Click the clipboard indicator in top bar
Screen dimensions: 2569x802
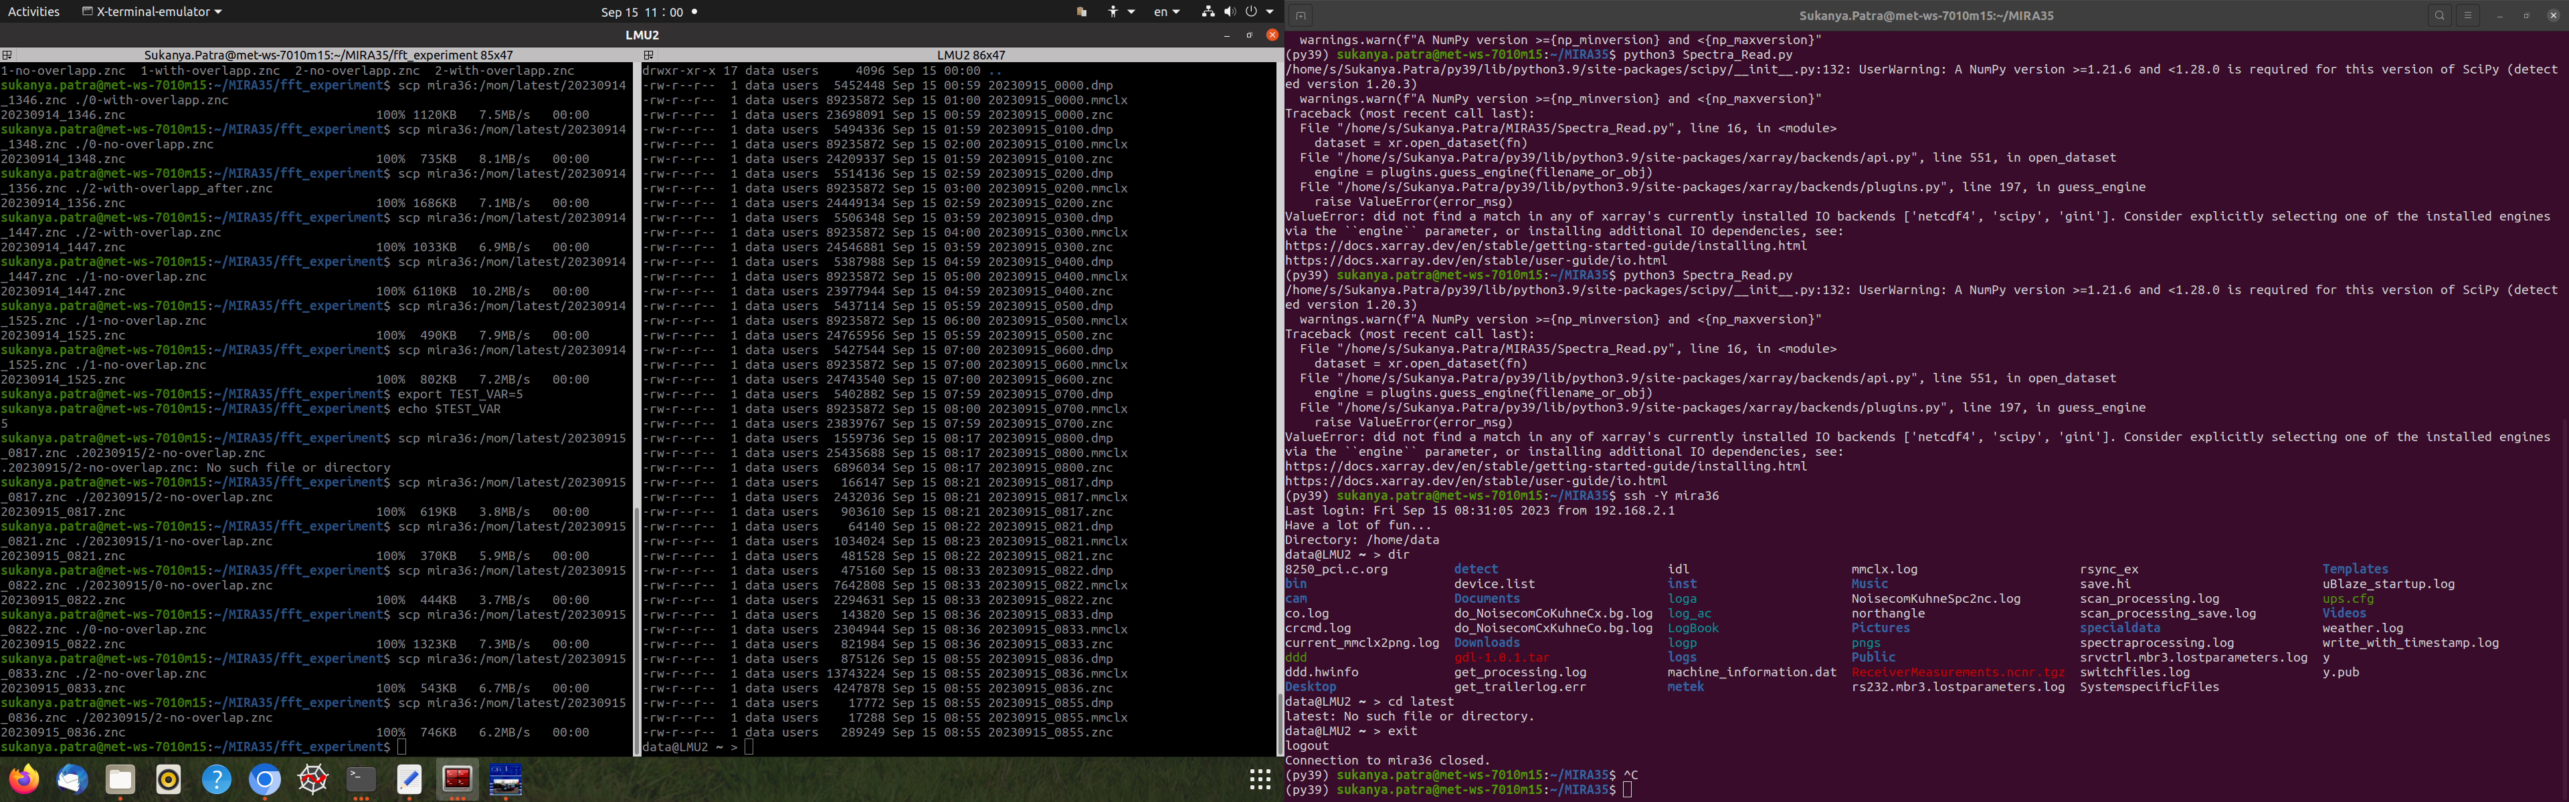[1081, 12]
